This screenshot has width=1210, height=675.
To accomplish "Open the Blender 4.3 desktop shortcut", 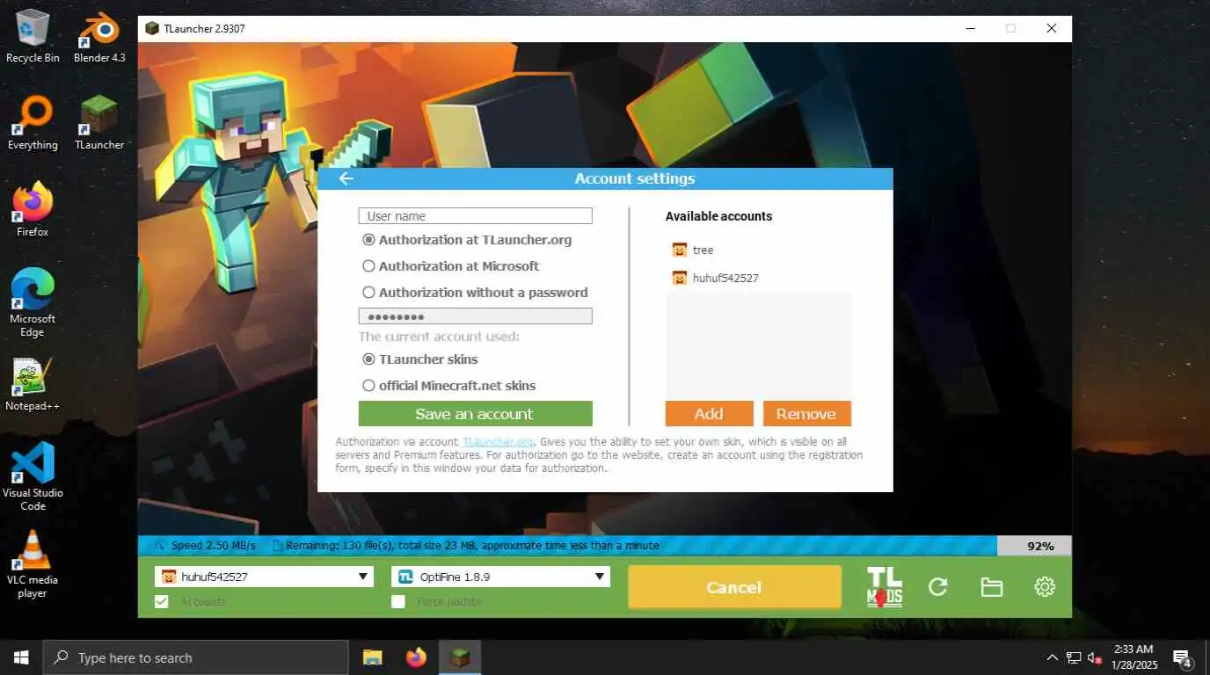I will pos(99,37).
